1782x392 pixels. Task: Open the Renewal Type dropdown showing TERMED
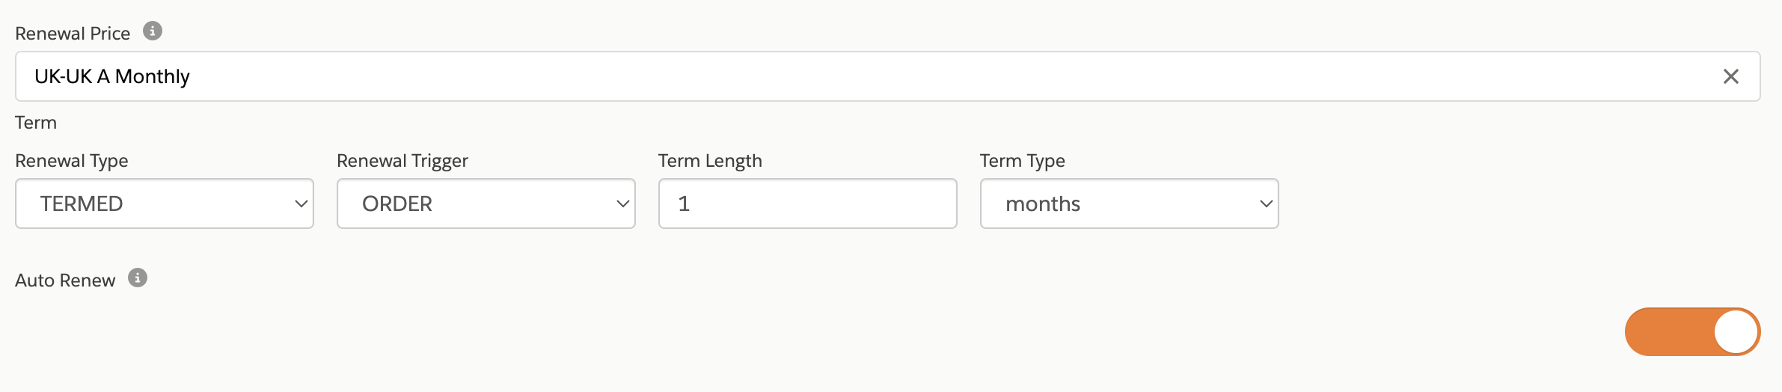[165, 203]
